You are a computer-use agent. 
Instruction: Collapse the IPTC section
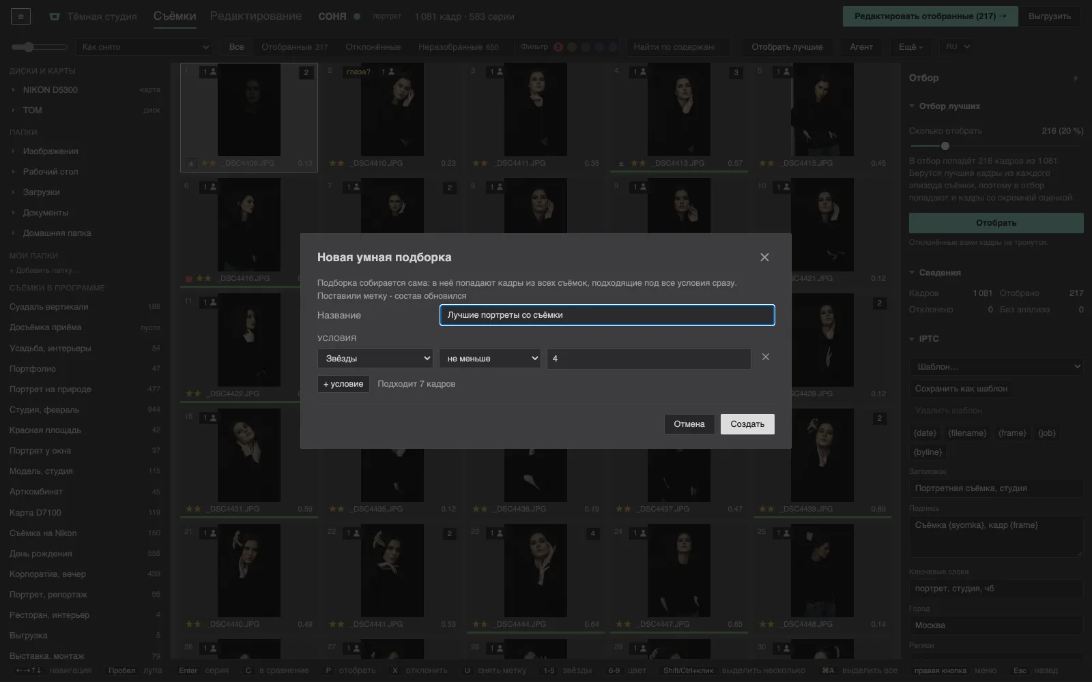coord(912,339)
